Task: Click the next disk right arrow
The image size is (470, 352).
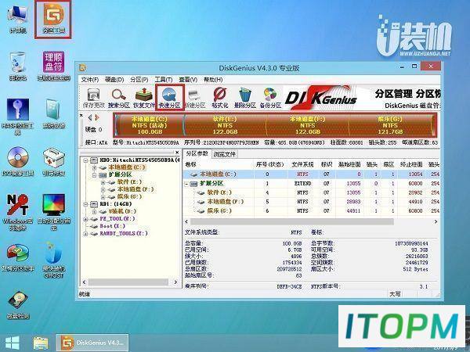Action: tap(96, 117)
